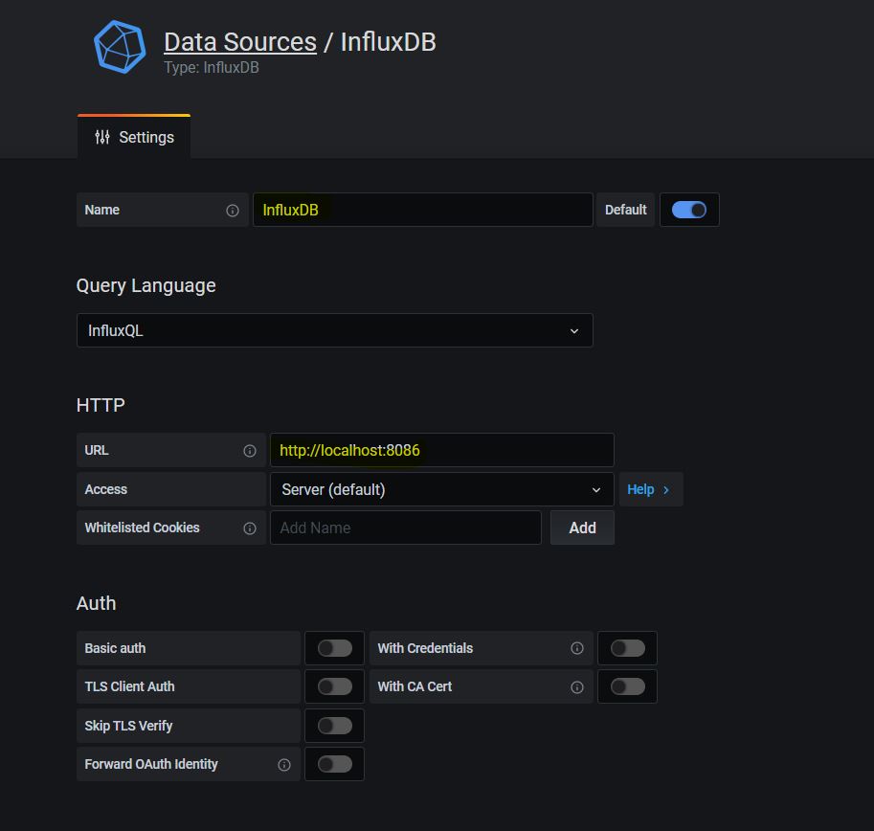
Task: Click the Add cookie button
Action: [582, 528]
